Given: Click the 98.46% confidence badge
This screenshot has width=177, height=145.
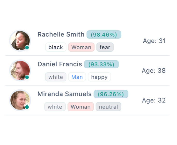Looking at the screenshot, I should point(104,34).
